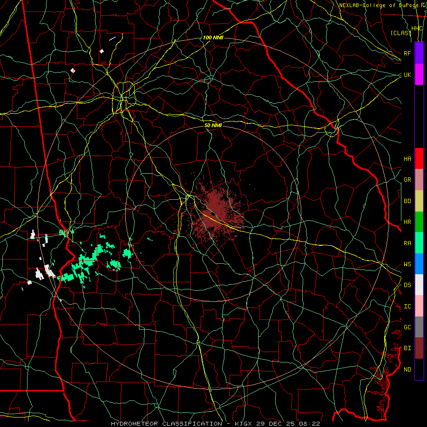This screenshot has height=427, width=427.
Task: Click the ND black legend swatch
Action: tap(419, 369)
